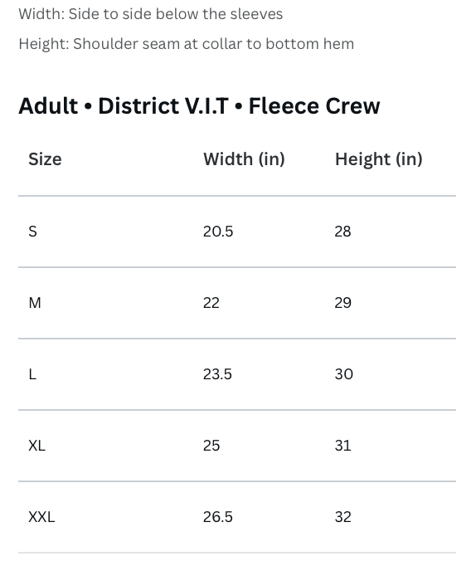
Task: Click the height value 30
Action: click(343, 374)
